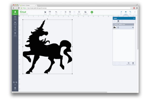150x100 pixels.
Task: Click the browser address bar URL
Action: pyautogui.click(x=35, y=8)
